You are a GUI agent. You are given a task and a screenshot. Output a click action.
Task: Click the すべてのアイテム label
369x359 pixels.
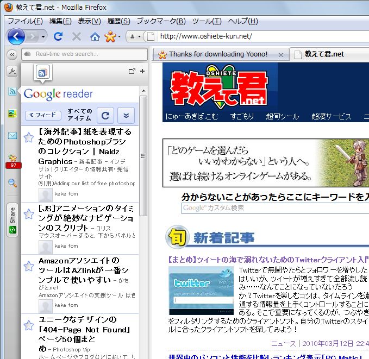79,115
